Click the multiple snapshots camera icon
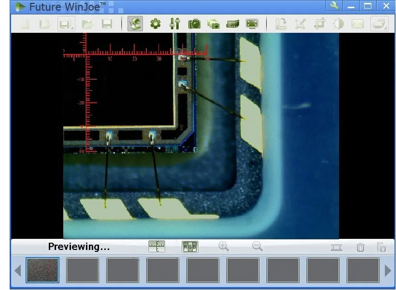396x290 pixels. [213, 24]
